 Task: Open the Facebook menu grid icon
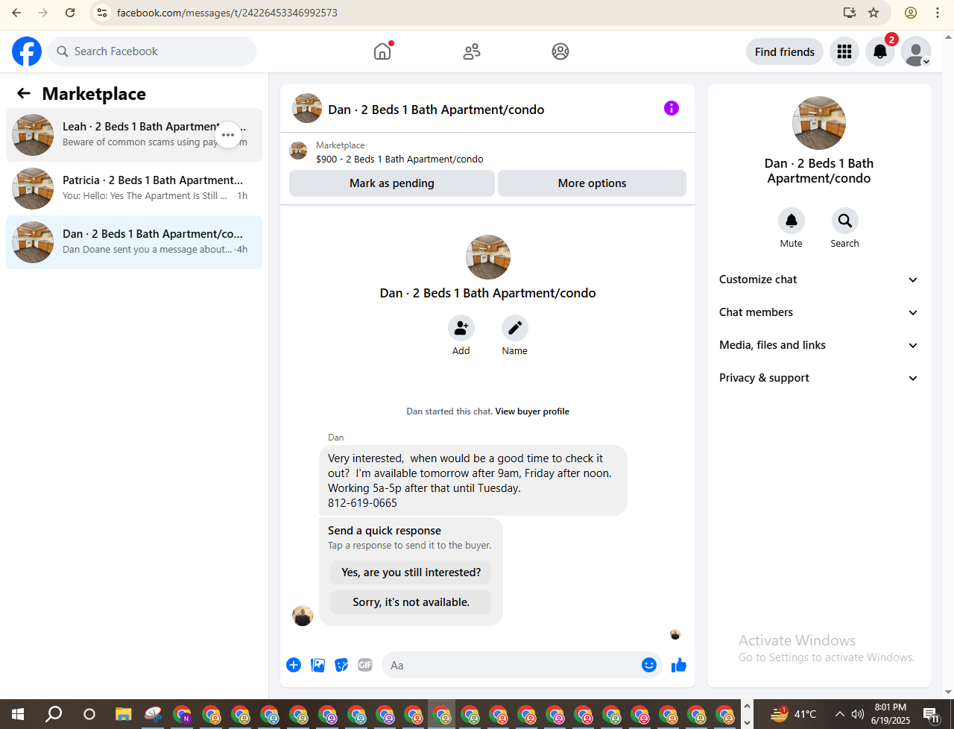tap(844, 51)
